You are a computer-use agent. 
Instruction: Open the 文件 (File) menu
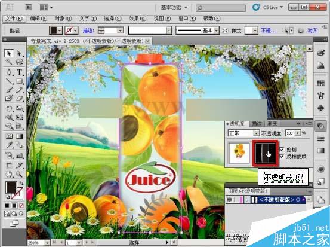click(14, 19)
